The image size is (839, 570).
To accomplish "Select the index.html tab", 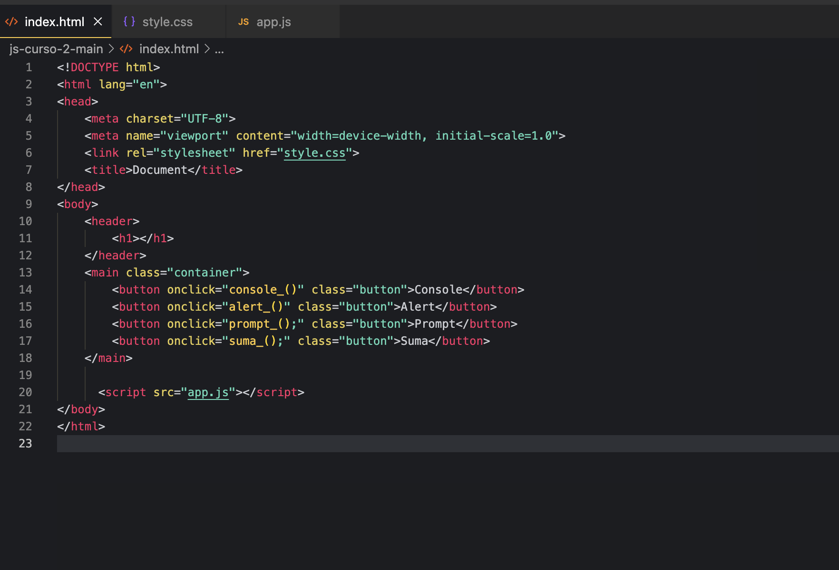I will (54, 22).
